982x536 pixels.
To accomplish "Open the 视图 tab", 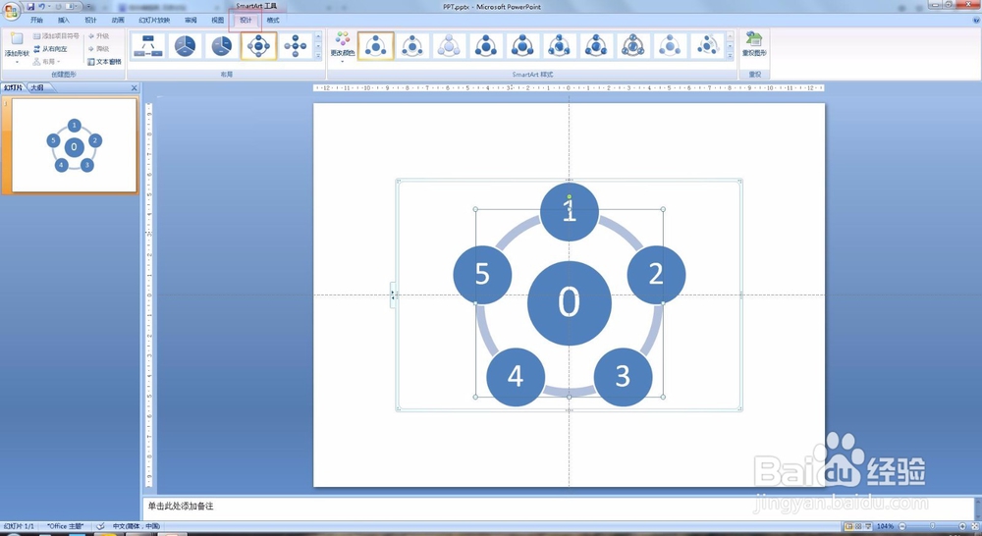I will pyautogui.click(x=218, y=20).
